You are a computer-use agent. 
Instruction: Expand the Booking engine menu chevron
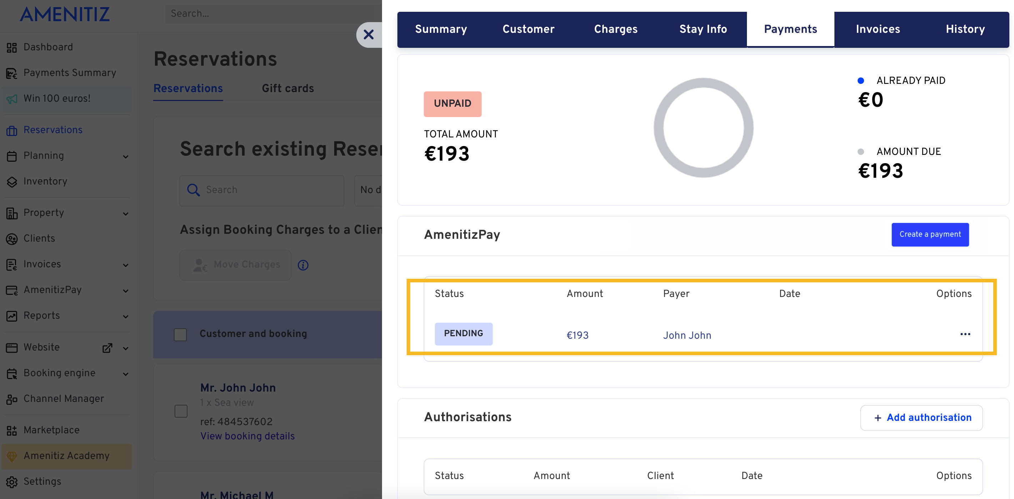(126, 374)
